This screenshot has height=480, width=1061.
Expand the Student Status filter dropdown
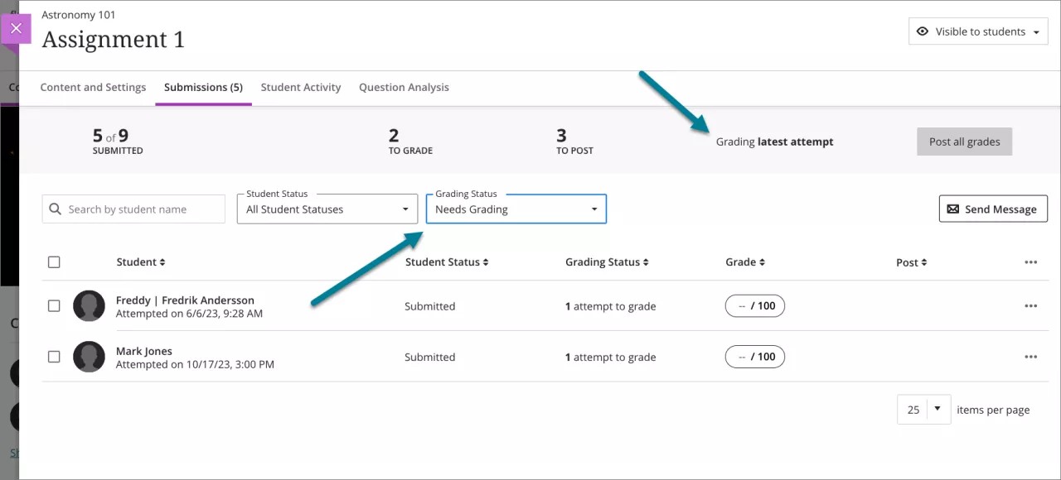point(327,209)
